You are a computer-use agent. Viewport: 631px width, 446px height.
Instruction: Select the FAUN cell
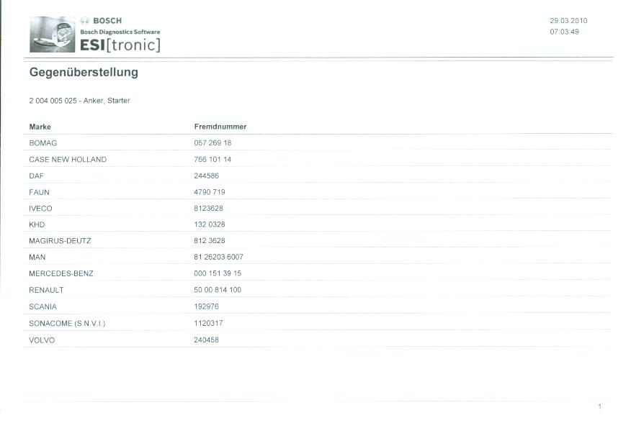pos(39,192)
